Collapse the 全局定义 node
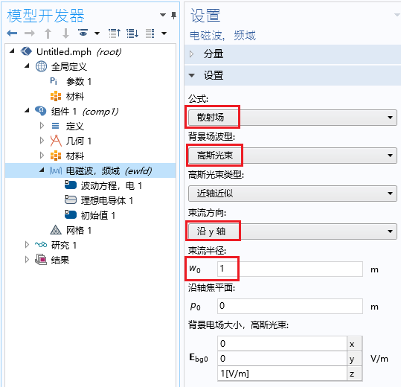401x387 pixels. [27, 66]
